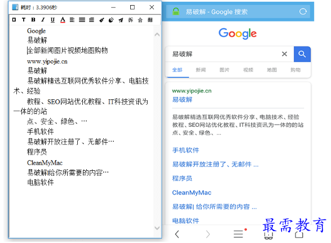
Task: Switch to the 地图 search tab
Action: click(x=272, y=70)
